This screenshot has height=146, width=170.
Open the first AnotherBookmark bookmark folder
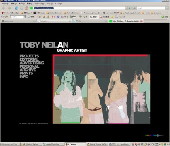(x=54, y=13)
